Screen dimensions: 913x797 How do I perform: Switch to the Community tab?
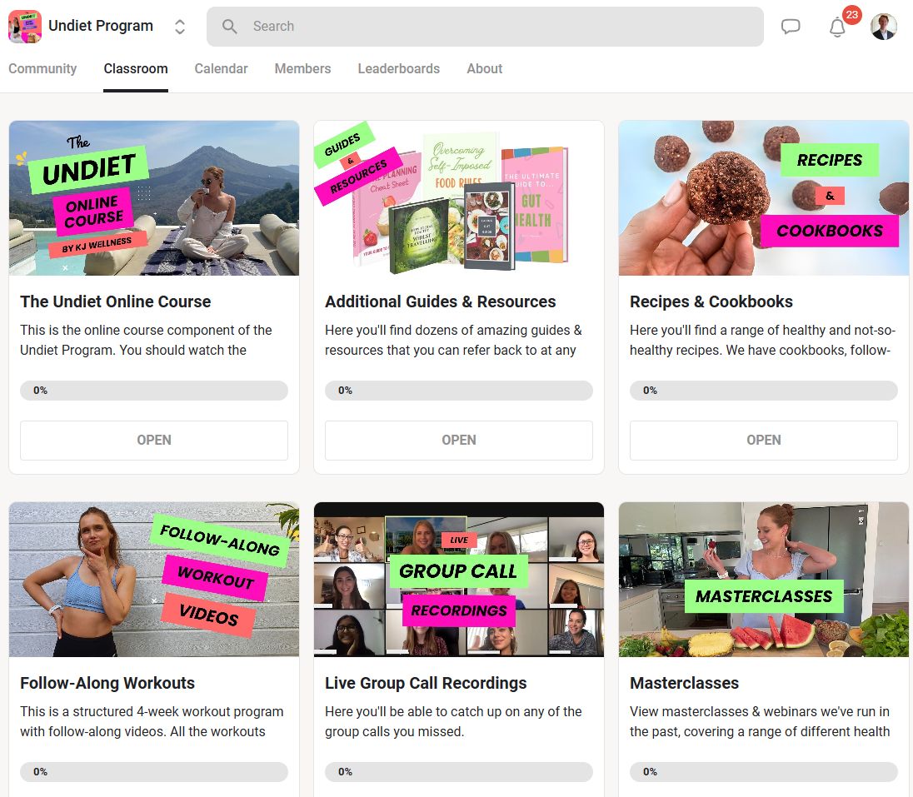42,68
